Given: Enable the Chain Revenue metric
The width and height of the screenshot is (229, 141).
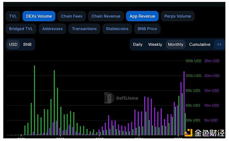Looking at the screenshot, I should pyautogui.click(x=106, y=16).
